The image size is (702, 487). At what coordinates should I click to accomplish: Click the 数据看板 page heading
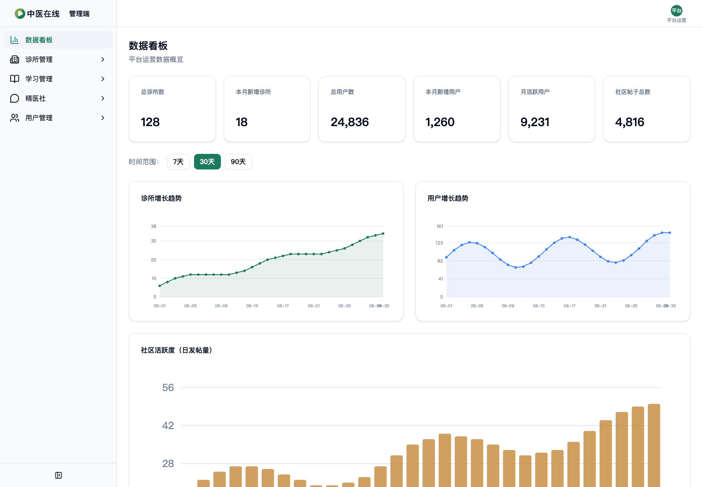coord(148,46)
